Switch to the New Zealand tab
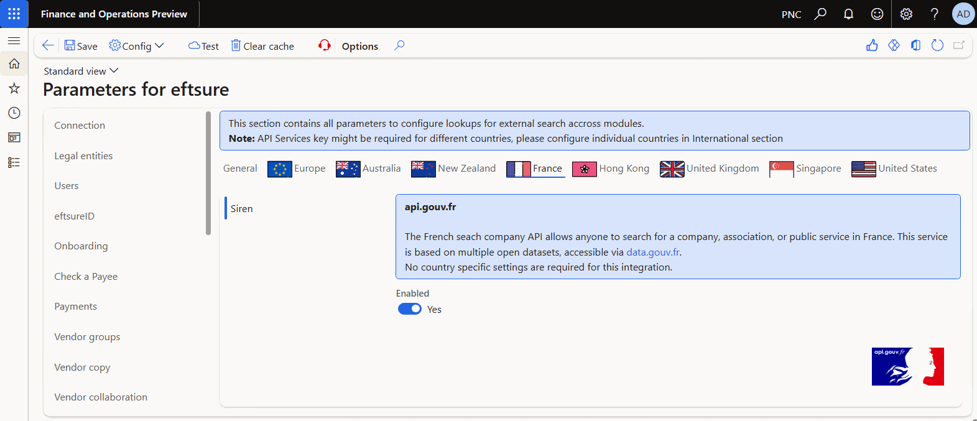The image size is (977, 421). click(x=453, y=169)
